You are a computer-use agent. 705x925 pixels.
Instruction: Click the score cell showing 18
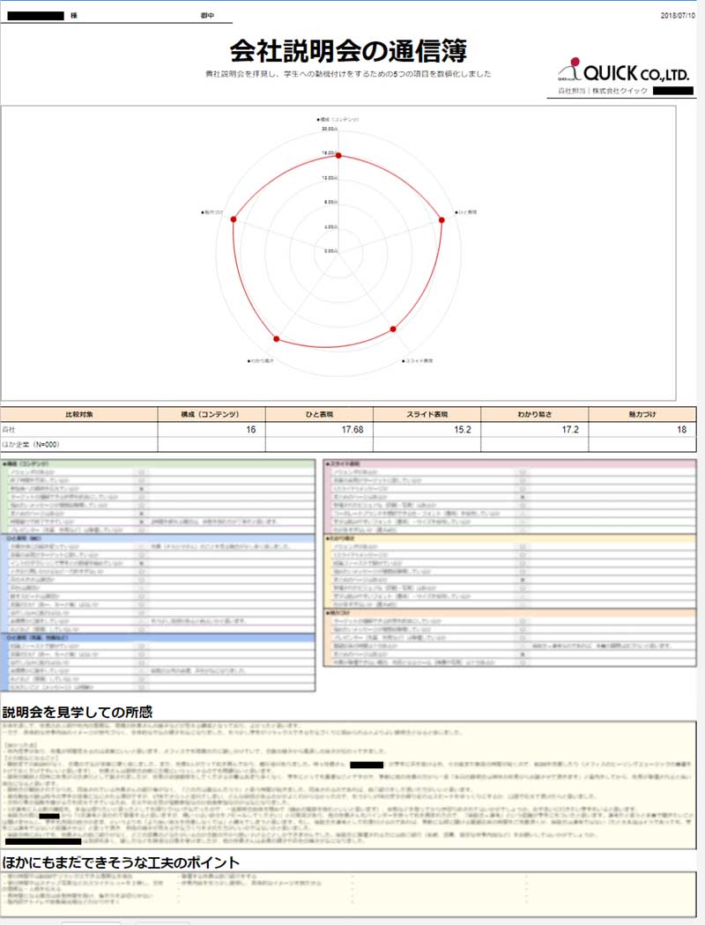pos(642,430)
